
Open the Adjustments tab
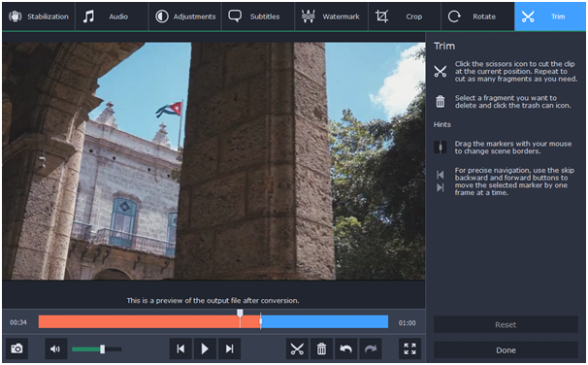pos(185,17)
